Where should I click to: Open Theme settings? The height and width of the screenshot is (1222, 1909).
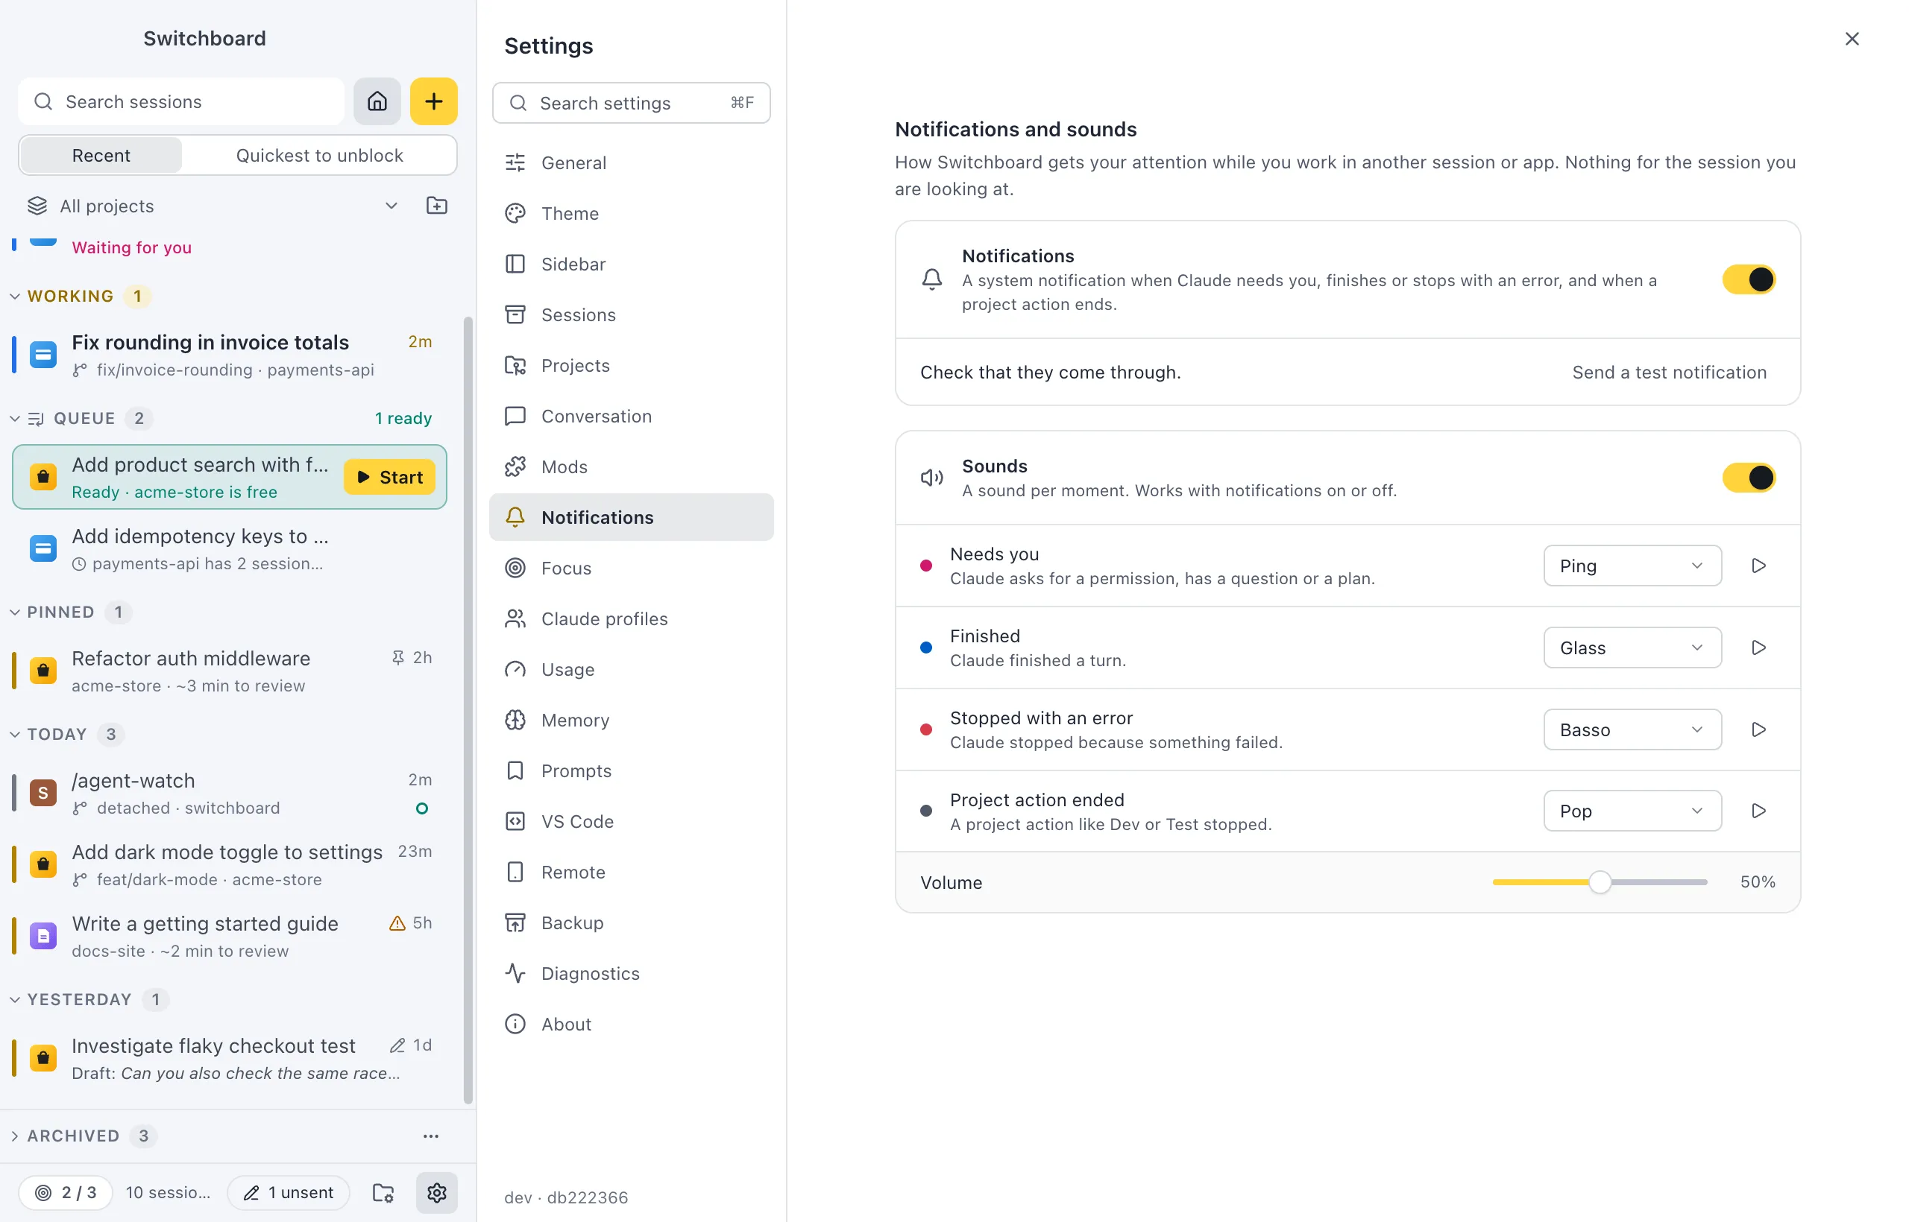point(632,213)
